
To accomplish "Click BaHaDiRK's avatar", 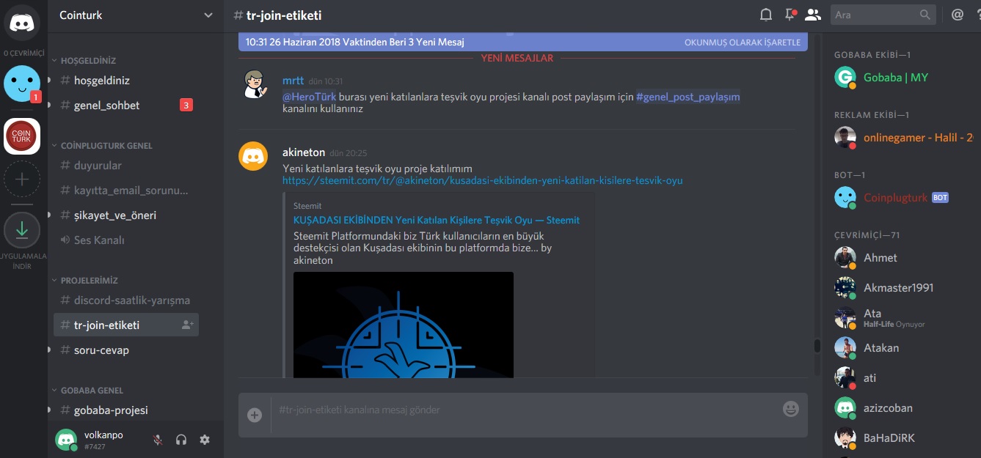I will point(845,438).
